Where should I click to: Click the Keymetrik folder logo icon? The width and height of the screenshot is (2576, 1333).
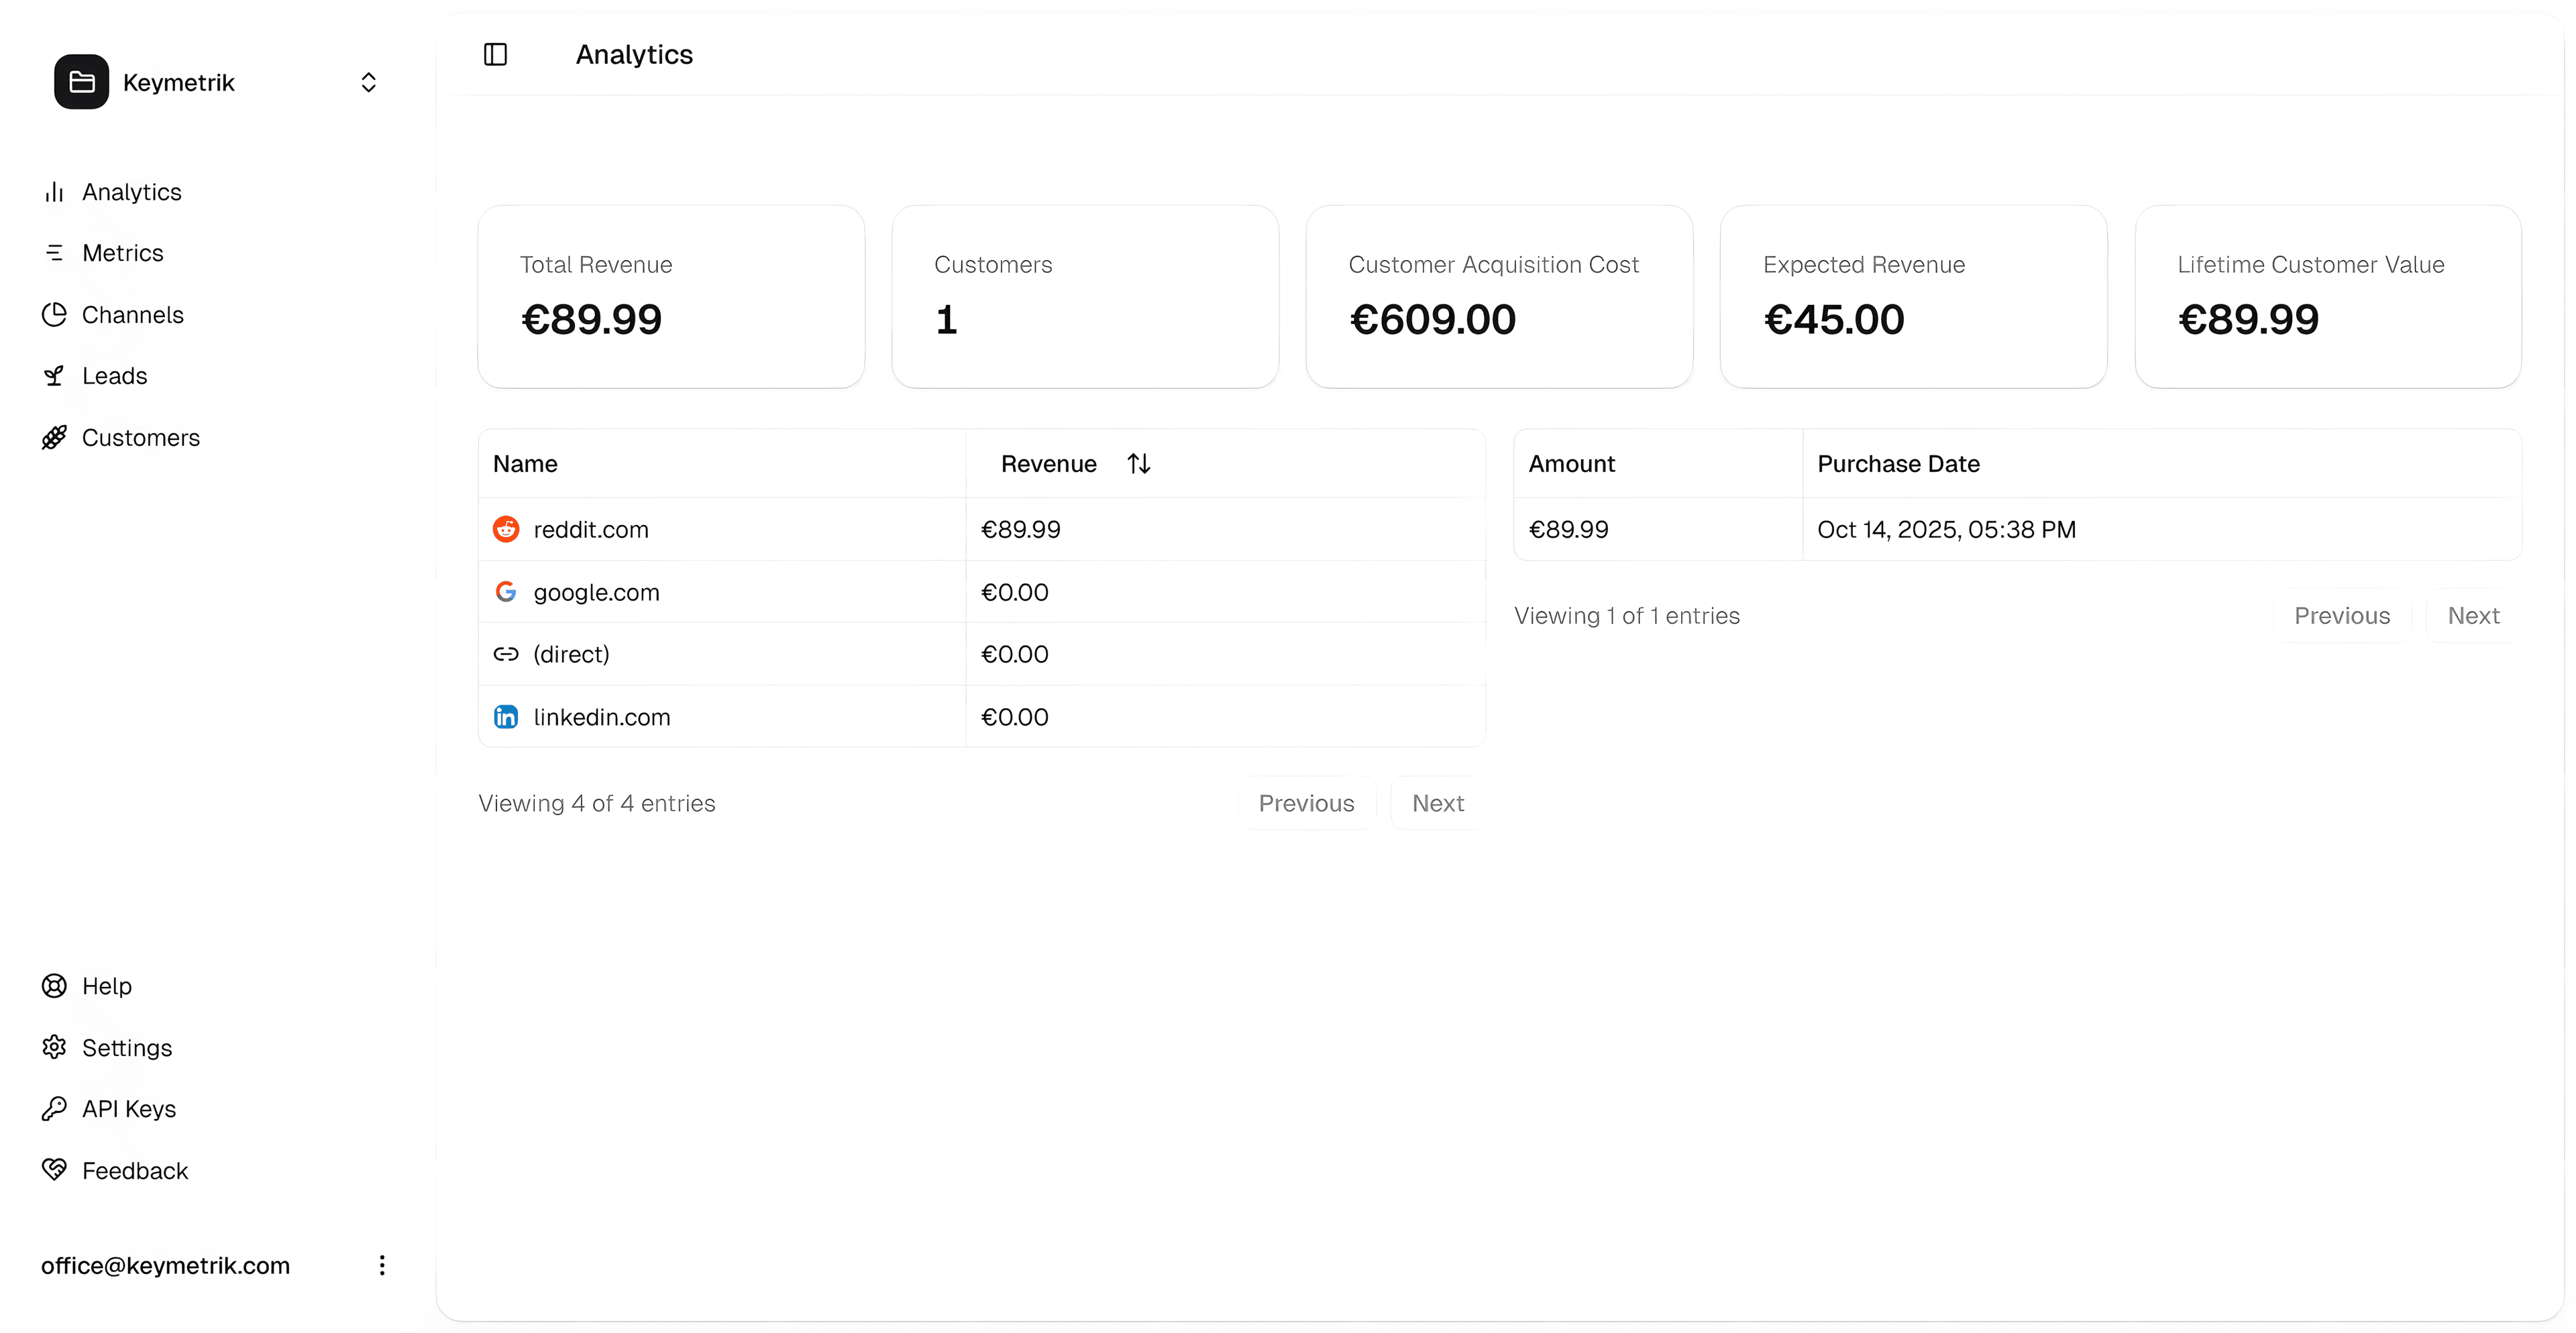[x=82, y=82]
